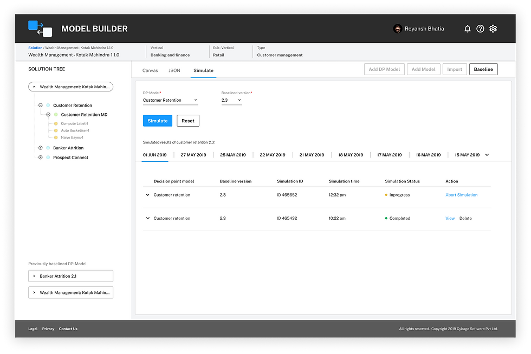Click Customer Retention MD green node dot
The width and height of the screenshot is (531, 354).
click(x=56, y=115)
